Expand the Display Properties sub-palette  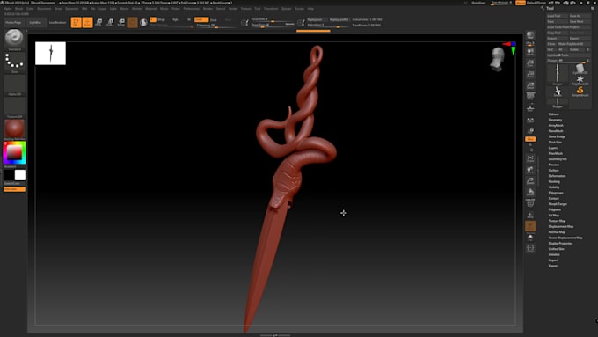[560, 243]
